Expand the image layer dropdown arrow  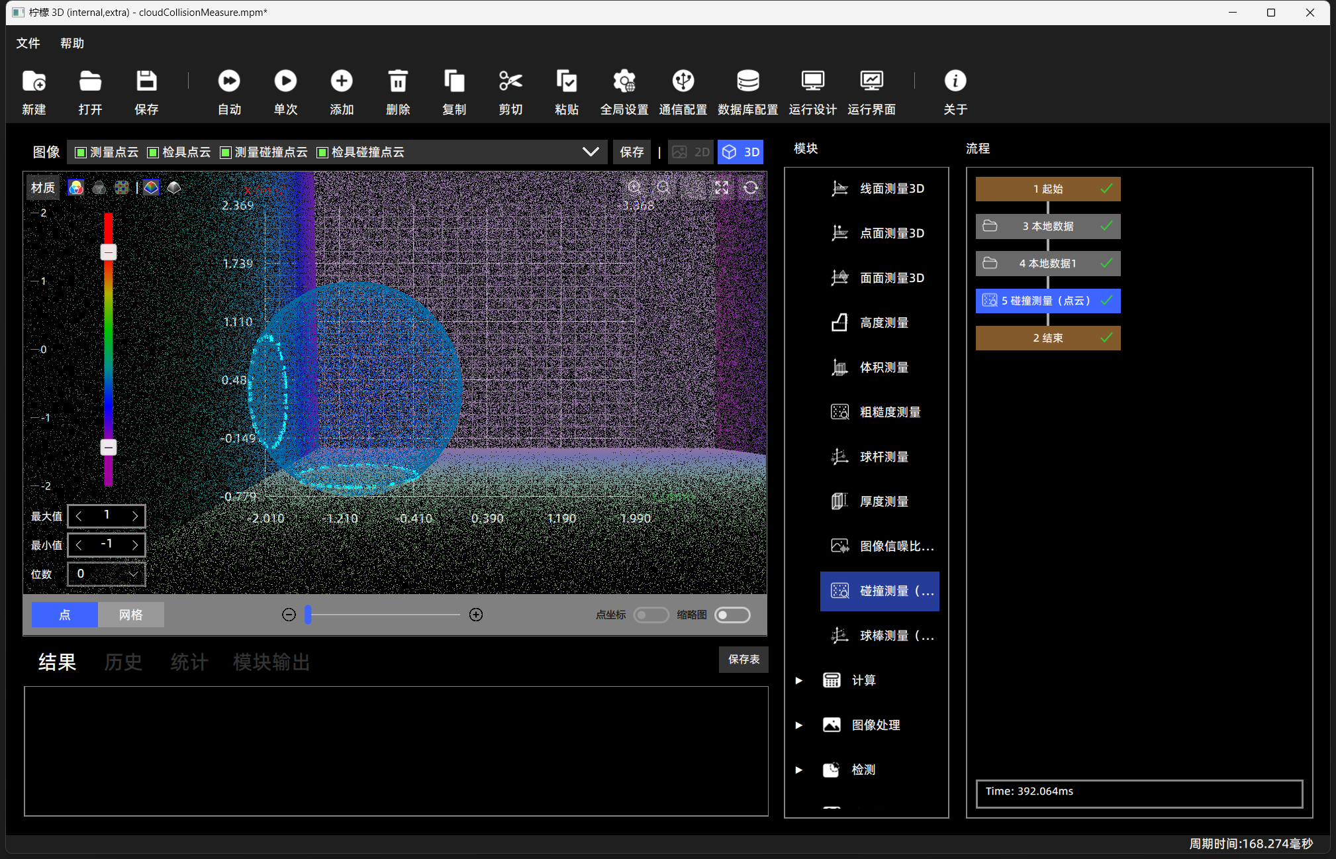591,152
